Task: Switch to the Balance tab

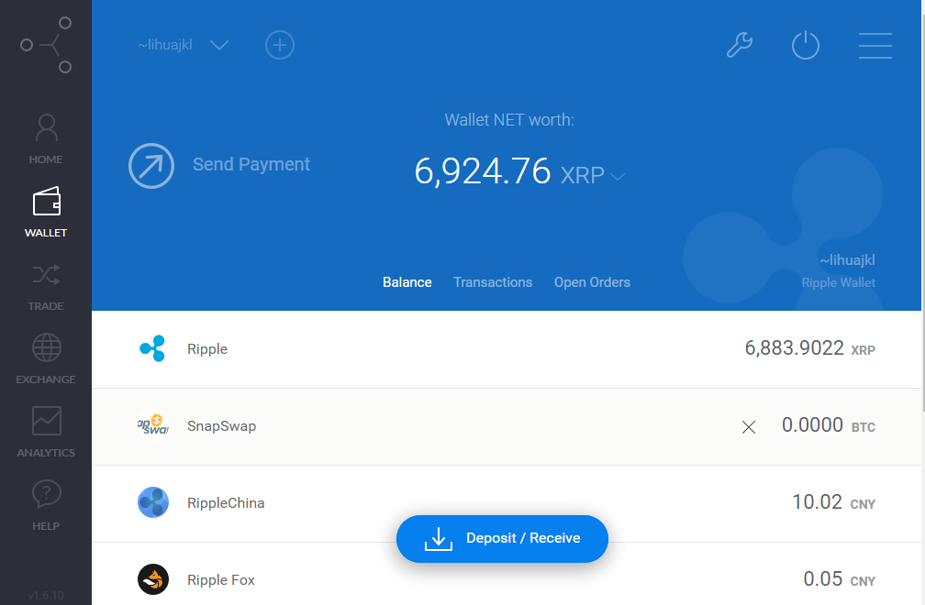Action: [x=407, y=282]
